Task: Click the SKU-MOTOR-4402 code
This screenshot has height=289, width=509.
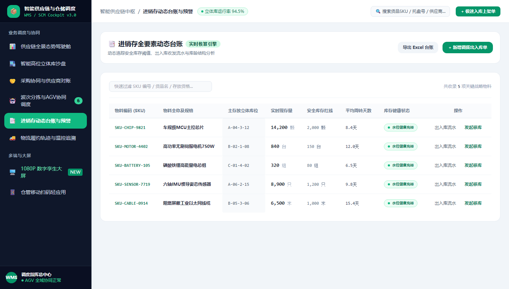Action: pyautogui.click(x=131, y=146)
